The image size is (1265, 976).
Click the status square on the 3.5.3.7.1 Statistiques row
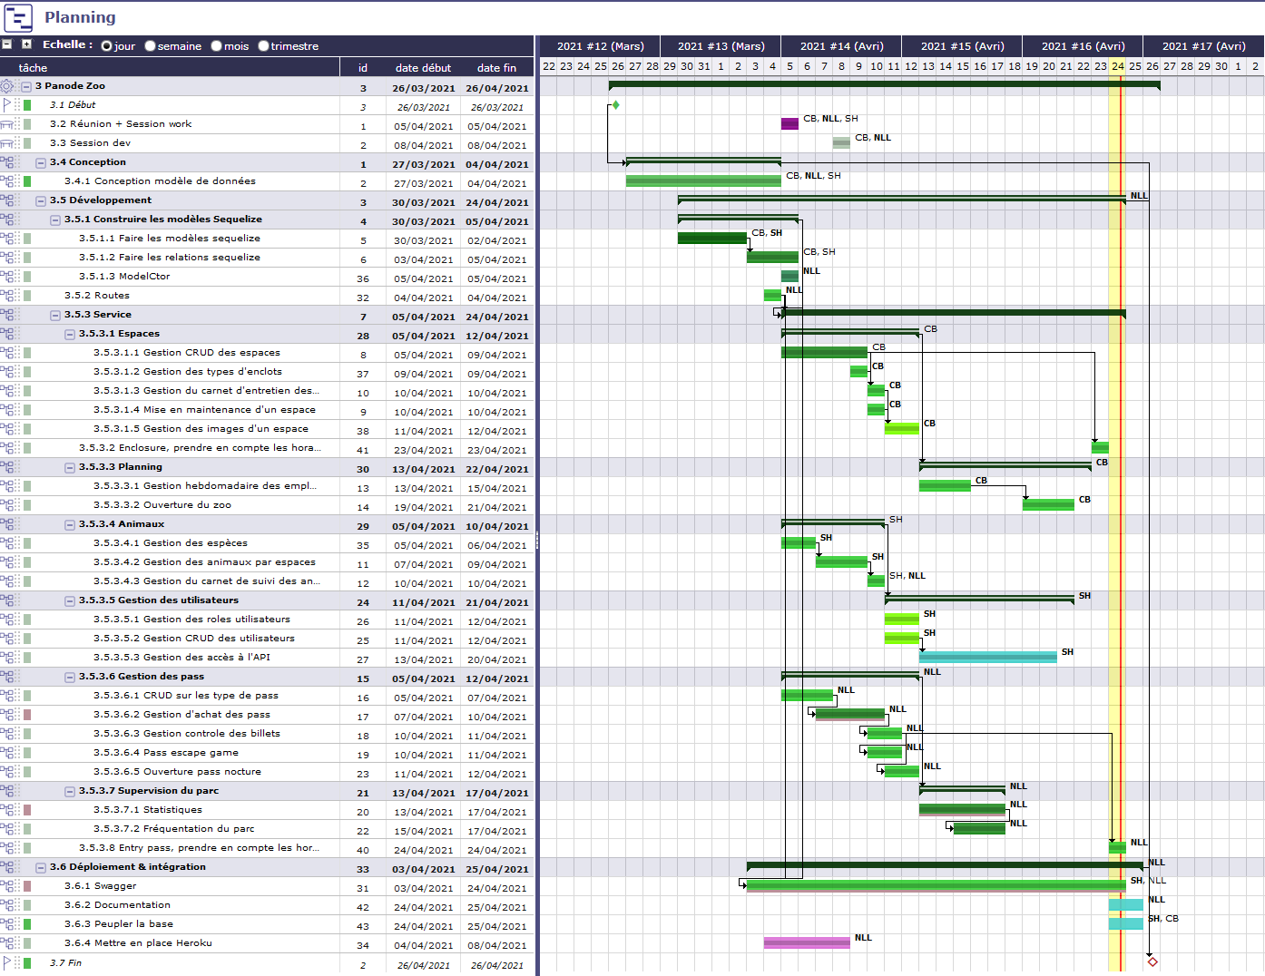27,810
